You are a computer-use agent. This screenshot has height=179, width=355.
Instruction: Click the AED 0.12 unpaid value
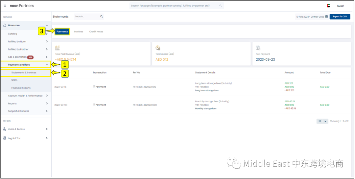tap(162, 60)
